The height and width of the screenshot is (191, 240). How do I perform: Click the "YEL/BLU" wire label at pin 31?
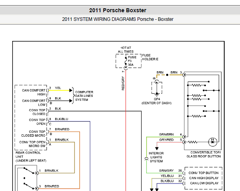click(167, 176)
